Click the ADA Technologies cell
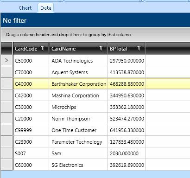This screenshot has height=178, width=190. coord(78,61)
